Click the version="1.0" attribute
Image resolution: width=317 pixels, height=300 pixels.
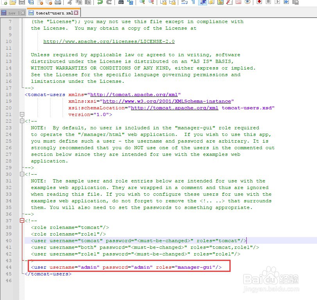pos(89,114)
